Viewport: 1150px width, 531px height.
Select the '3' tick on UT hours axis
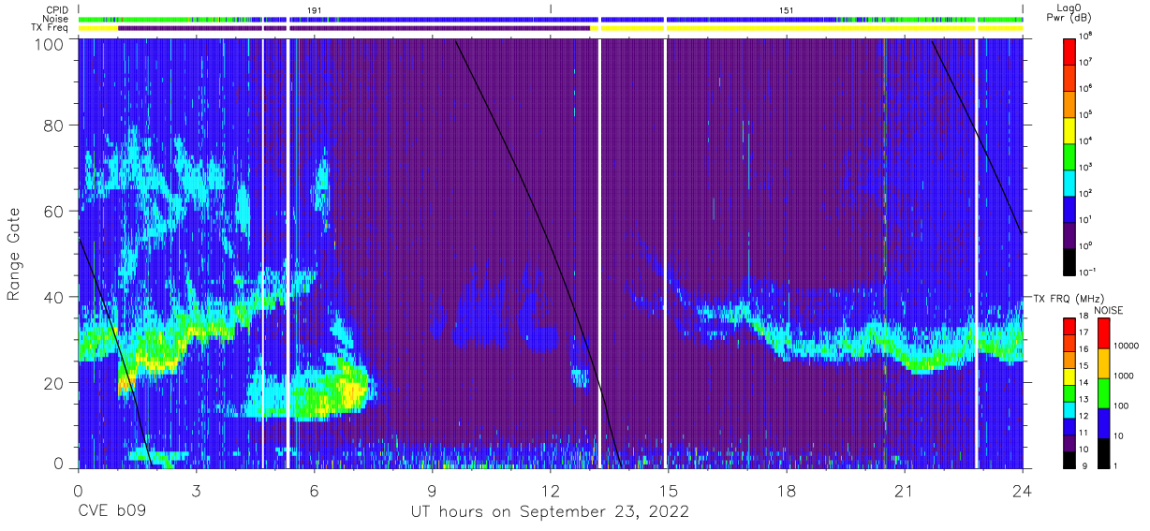(196, 490)
